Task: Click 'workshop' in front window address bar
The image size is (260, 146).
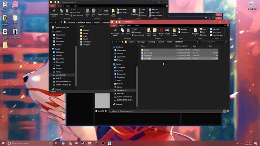Action: coord(152,42)
